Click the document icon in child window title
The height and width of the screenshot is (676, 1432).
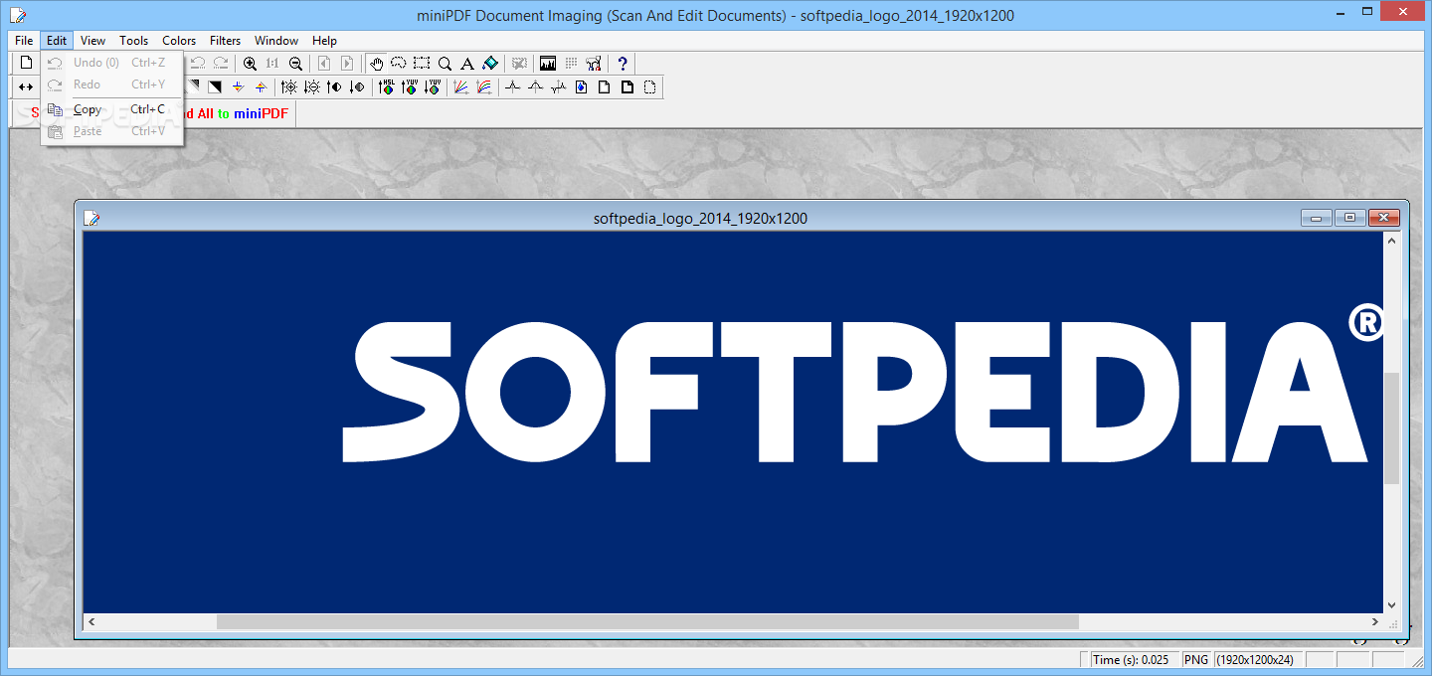91,218
